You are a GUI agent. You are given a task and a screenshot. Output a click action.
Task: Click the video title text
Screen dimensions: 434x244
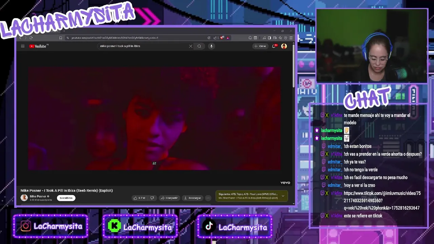point(66,190)
